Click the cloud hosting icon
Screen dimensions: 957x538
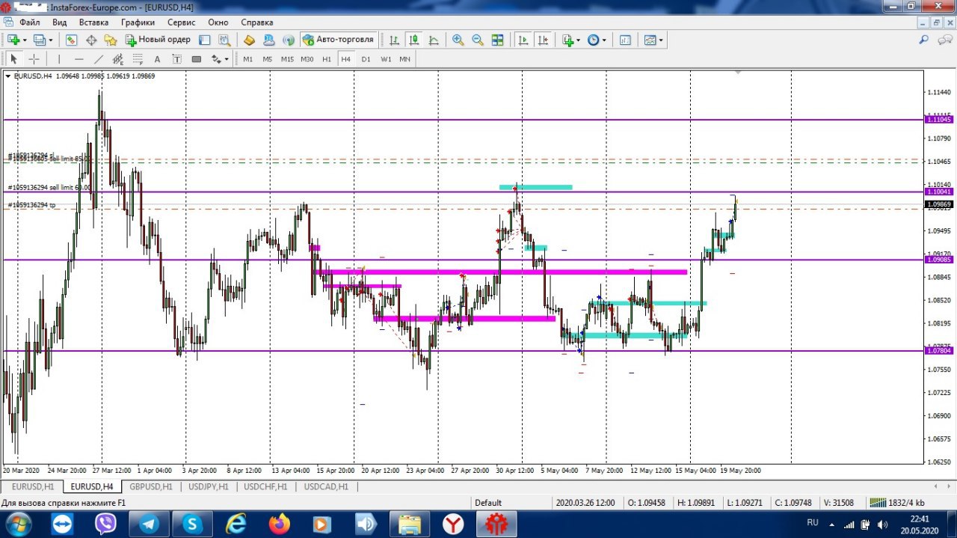point(268,40)
